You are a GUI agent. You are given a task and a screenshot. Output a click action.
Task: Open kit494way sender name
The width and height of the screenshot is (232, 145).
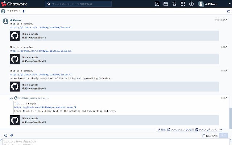pos(15,20)
